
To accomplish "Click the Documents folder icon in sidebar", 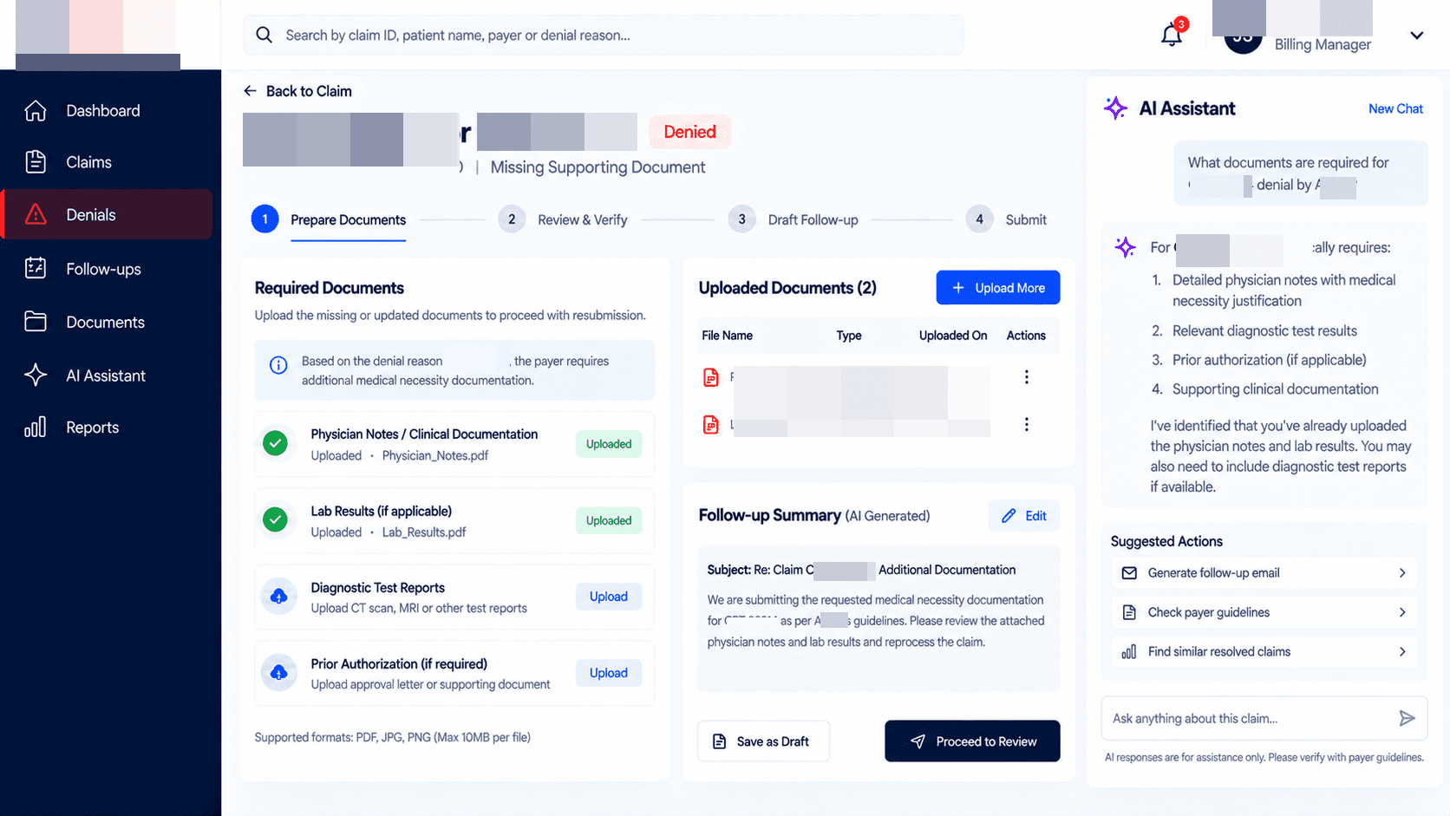I will [x=36, y=322].
